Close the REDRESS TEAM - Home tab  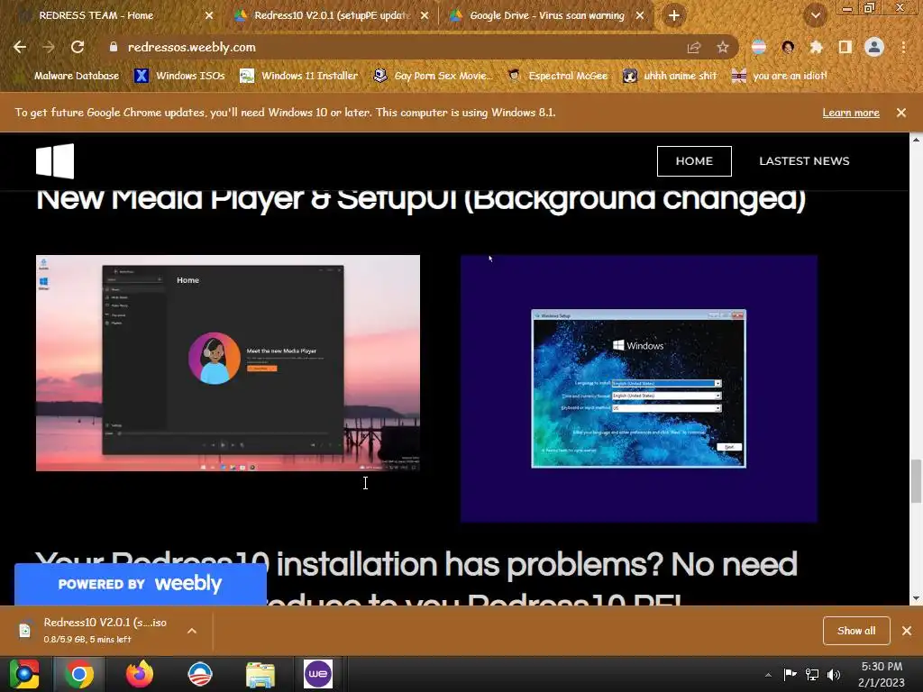click(209, 15)
